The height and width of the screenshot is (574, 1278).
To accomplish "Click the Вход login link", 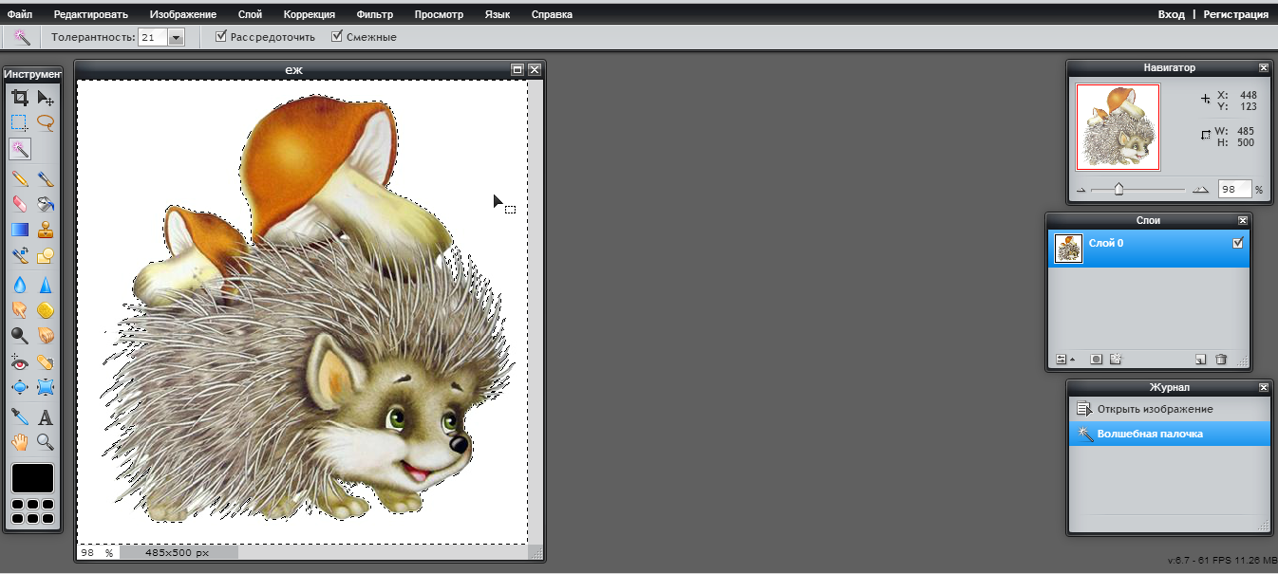I will (1171, 14).
